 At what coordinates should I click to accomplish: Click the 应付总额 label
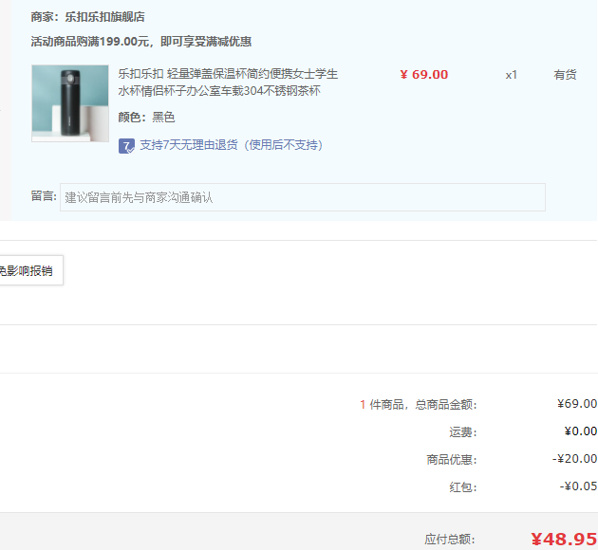450,539
